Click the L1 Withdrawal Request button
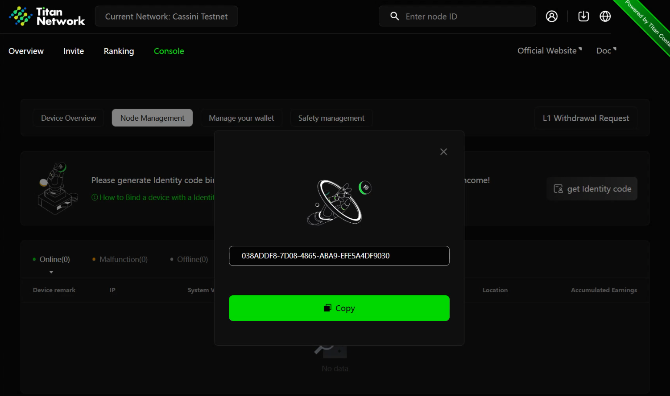This screenshot has width=670, height=396. pos(586,118)
